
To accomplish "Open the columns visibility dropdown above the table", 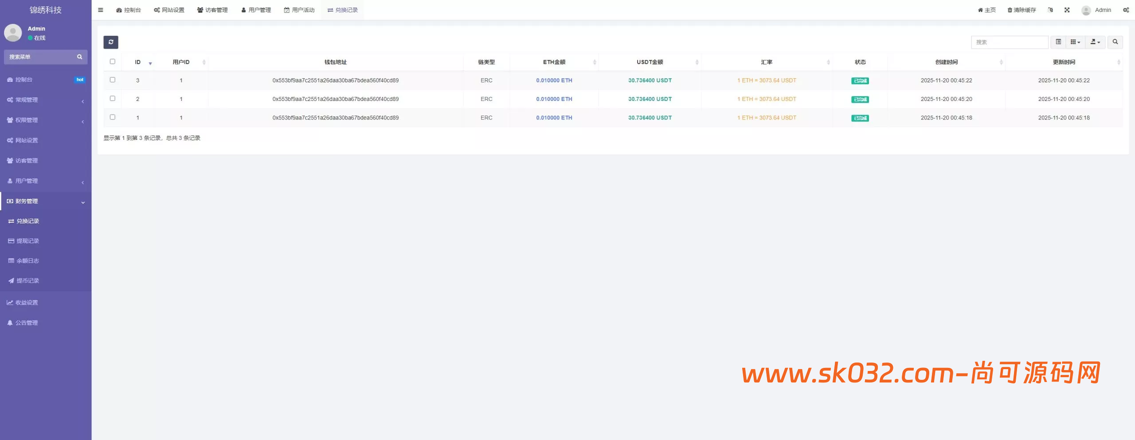I will pyautogui.click(x=1075, y=42).
